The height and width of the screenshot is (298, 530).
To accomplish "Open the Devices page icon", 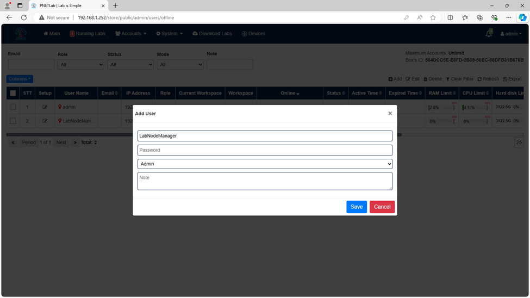I will click(245, 34).
